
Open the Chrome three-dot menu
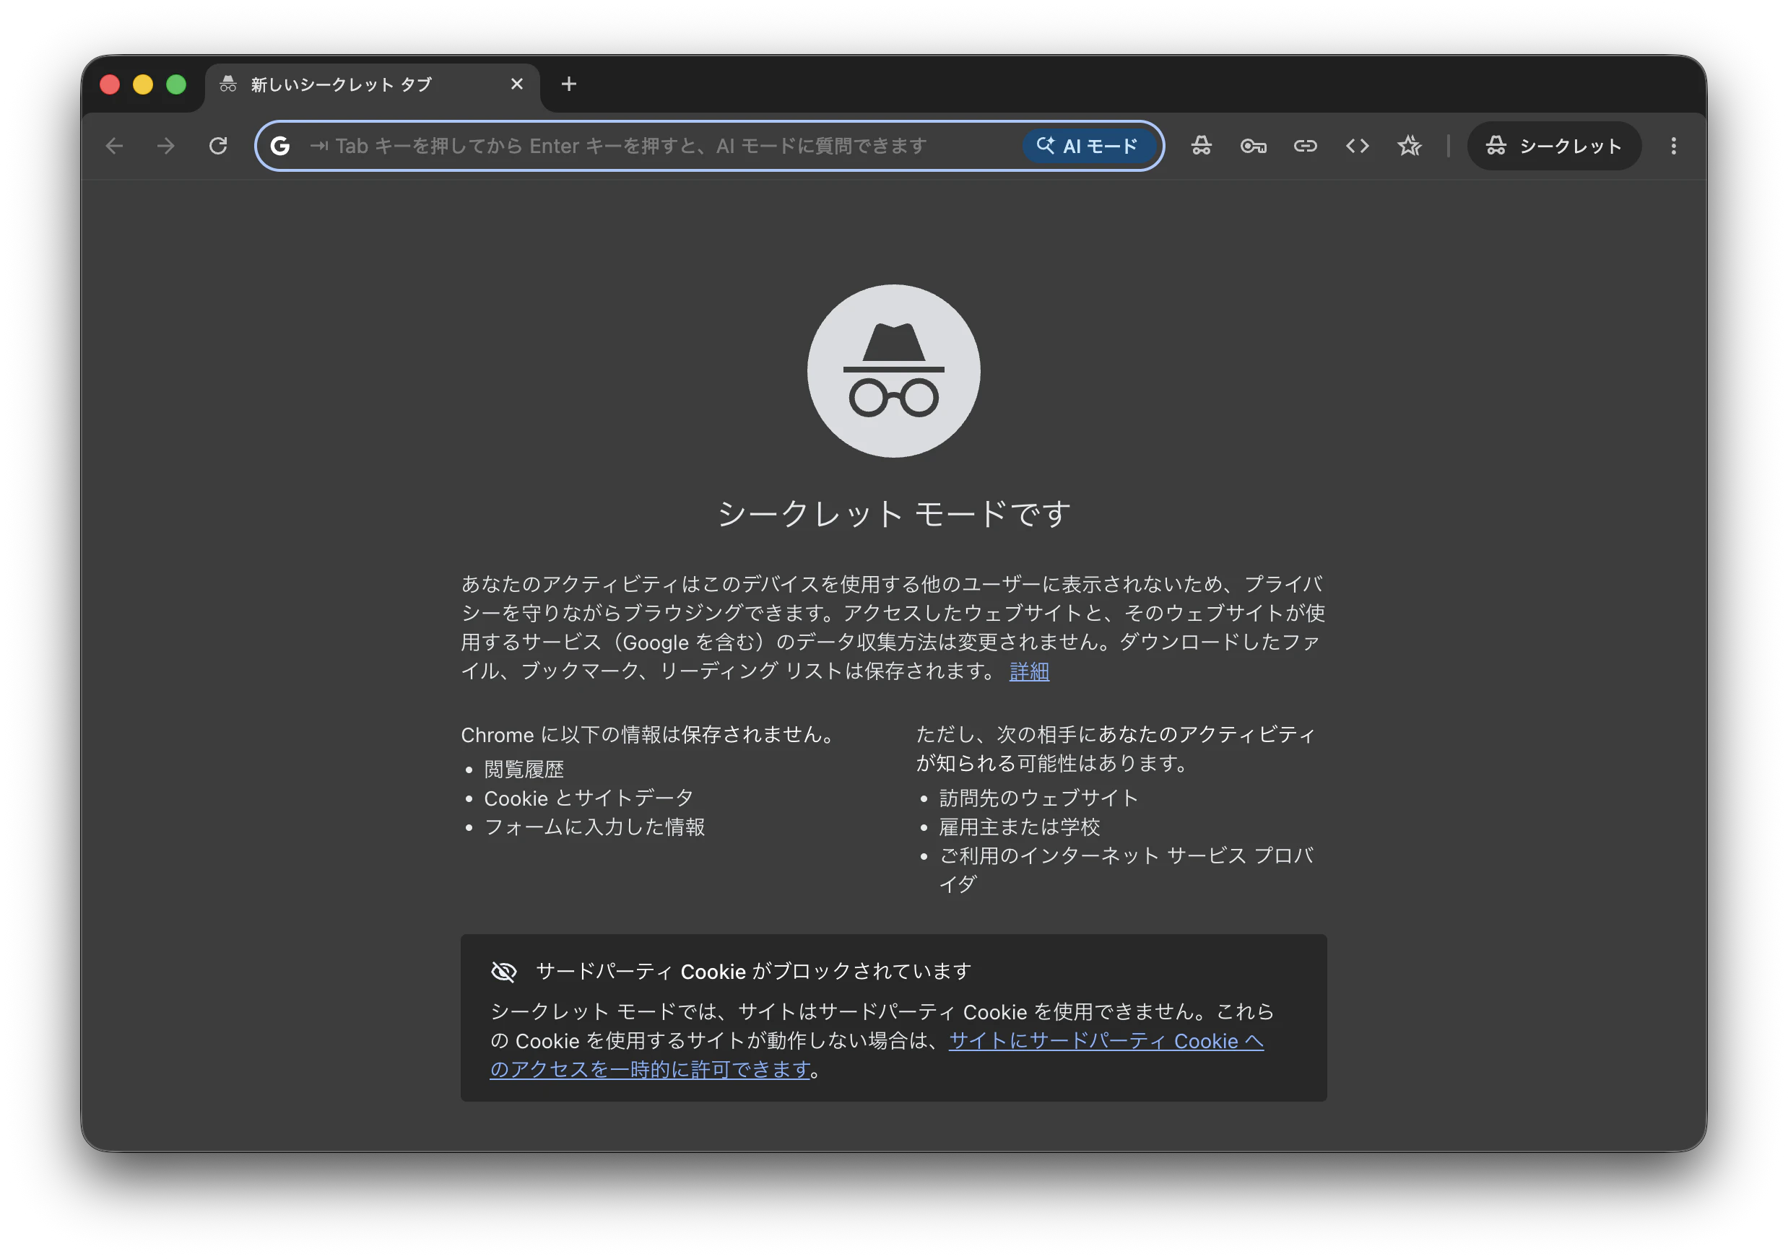(x=1673, y=146)
